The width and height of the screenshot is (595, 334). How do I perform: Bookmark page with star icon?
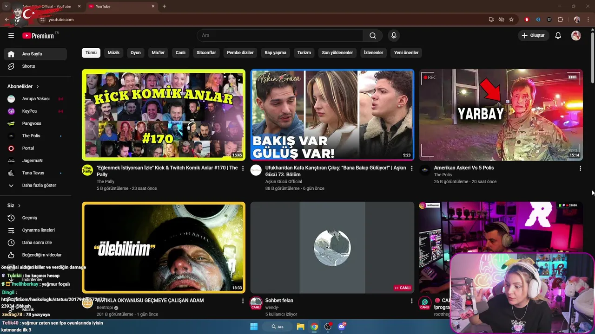(511, 19)
